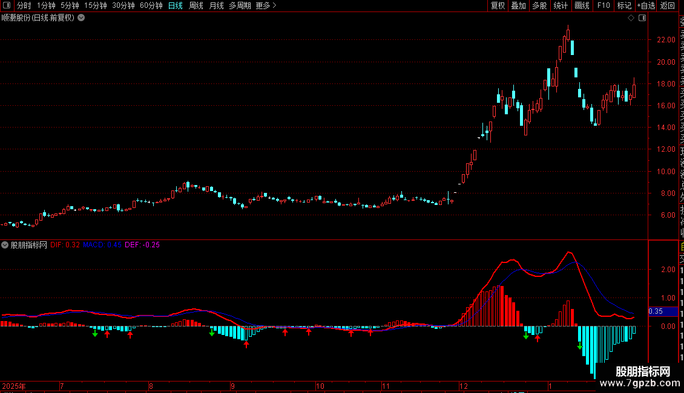Click month 9 on the time axis
The height and width of the screenshot is (393, 684).
(x=232, y=386)
